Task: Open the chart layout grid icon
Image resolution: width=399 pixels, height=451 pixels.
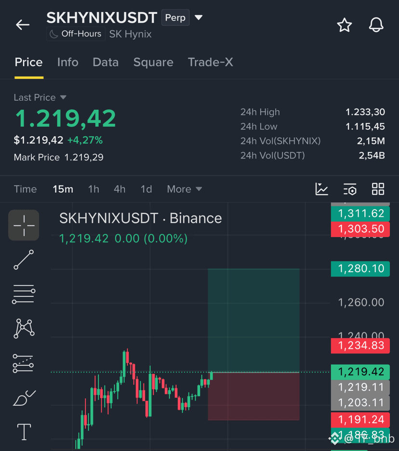Action: pos(378,189)
